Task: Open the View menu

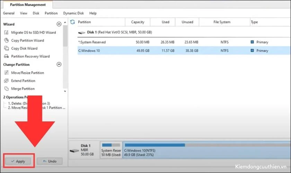Action: 24,13
